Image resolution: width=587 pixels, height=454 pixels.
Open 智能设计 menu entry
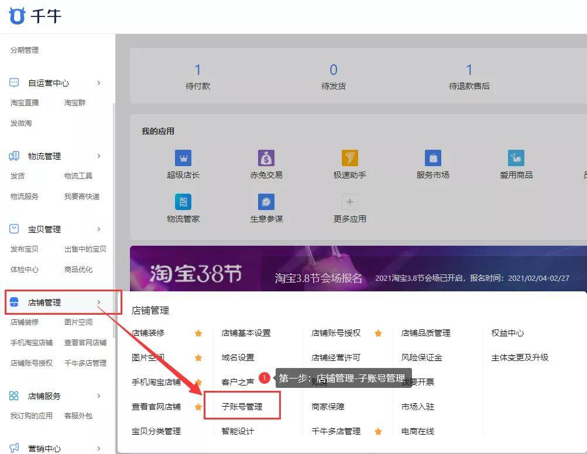[x=238, y=431]
